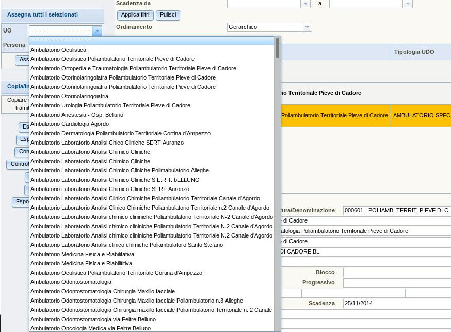Pick Ambulatorio Otorinolaringoiatria option

pyautogui.click(x=70, y=96)
